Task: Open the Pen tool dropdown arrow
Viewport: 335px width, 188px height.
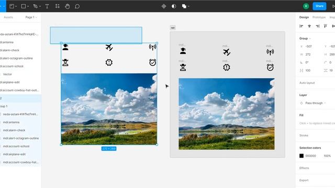Action: [40, 6]
